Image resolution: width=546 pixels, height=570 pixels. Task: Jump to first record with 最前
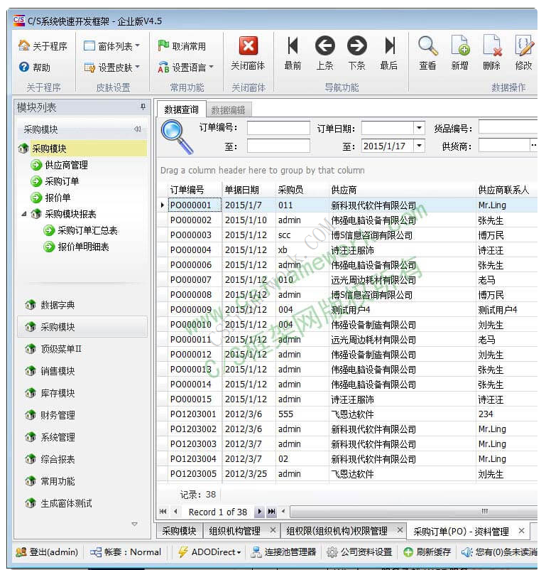coord(293,53)
